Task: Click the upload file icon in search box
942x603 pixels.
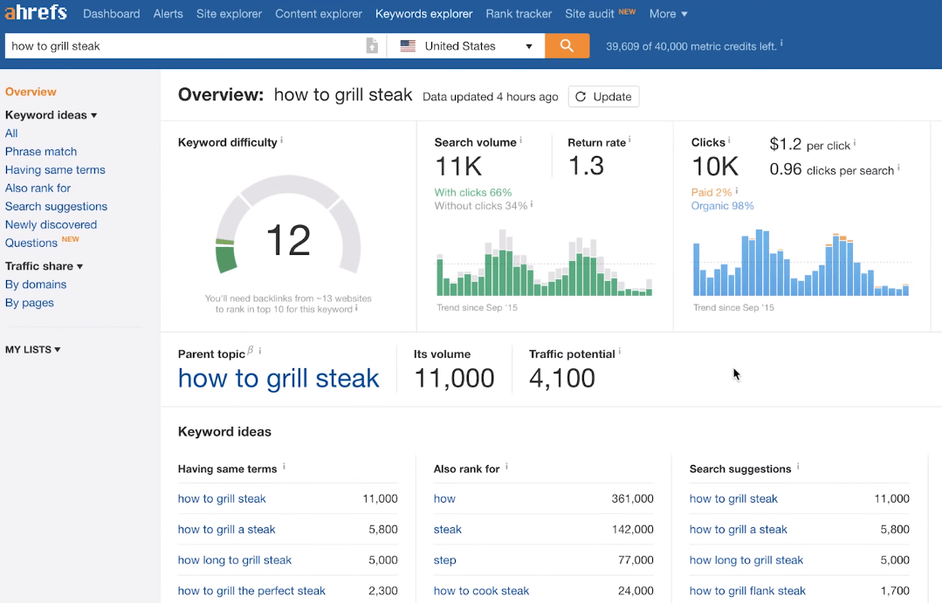Action: (x=372, y=46)
